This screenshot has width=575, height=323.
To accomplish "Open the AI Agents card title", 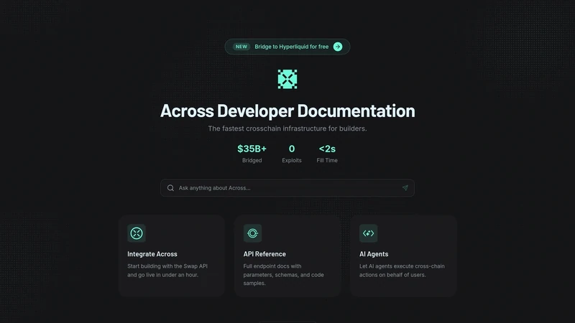I will click(x=374, y=254).
